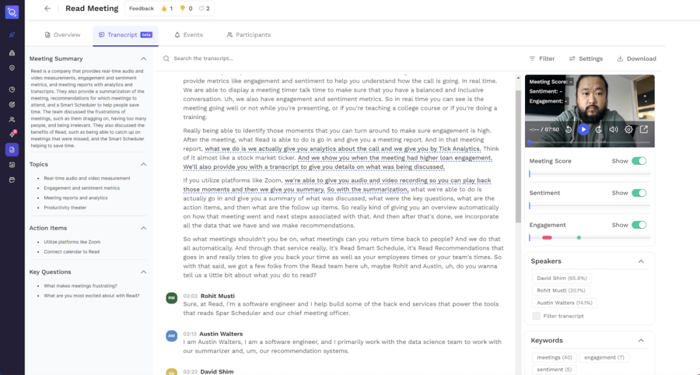The image size is (700, 375).
Task: Open the calendar icon in the sidebar
Action: (x=12, y=180)
